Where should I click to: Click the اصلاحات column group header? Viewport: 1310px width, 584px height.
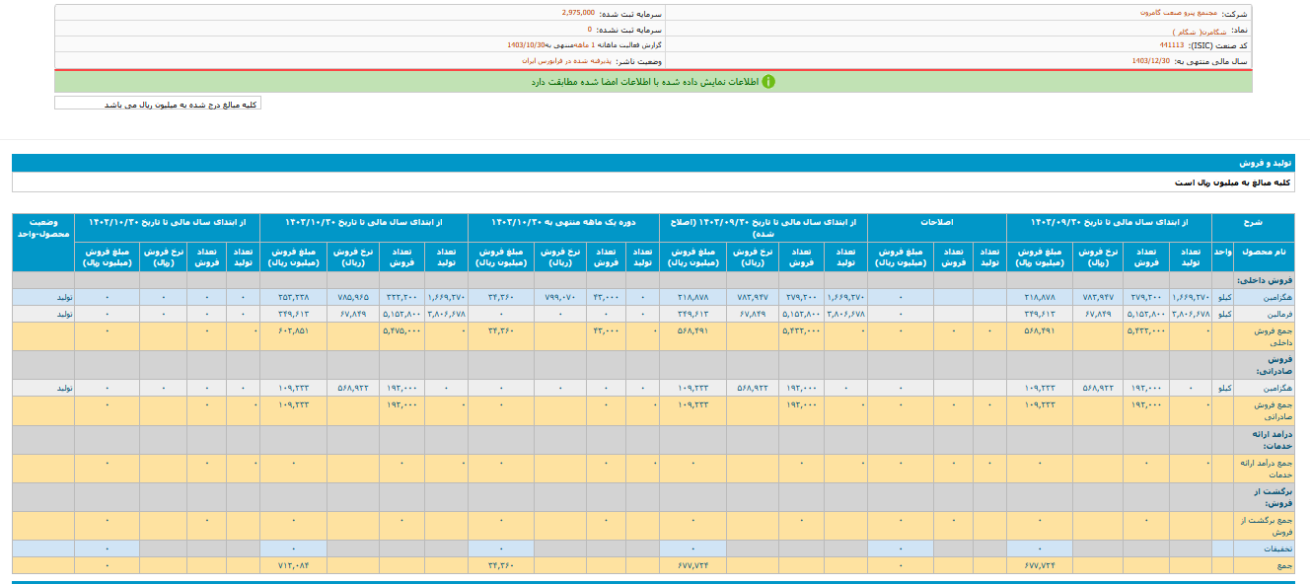(x=937, y=222)
